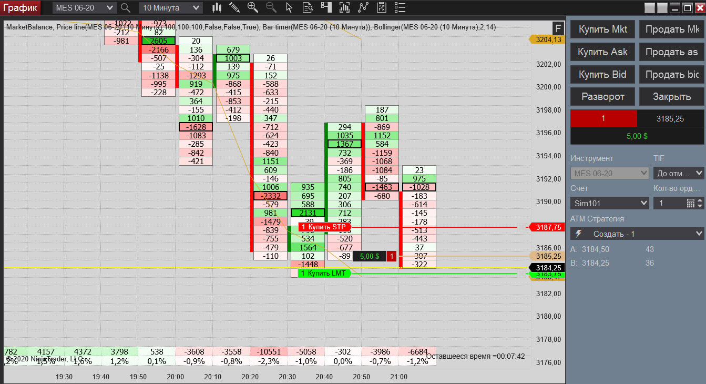This screenshot has width=706, height=384.
Task: Decrease order quantity with down arrow
Action: click(700, 206)
